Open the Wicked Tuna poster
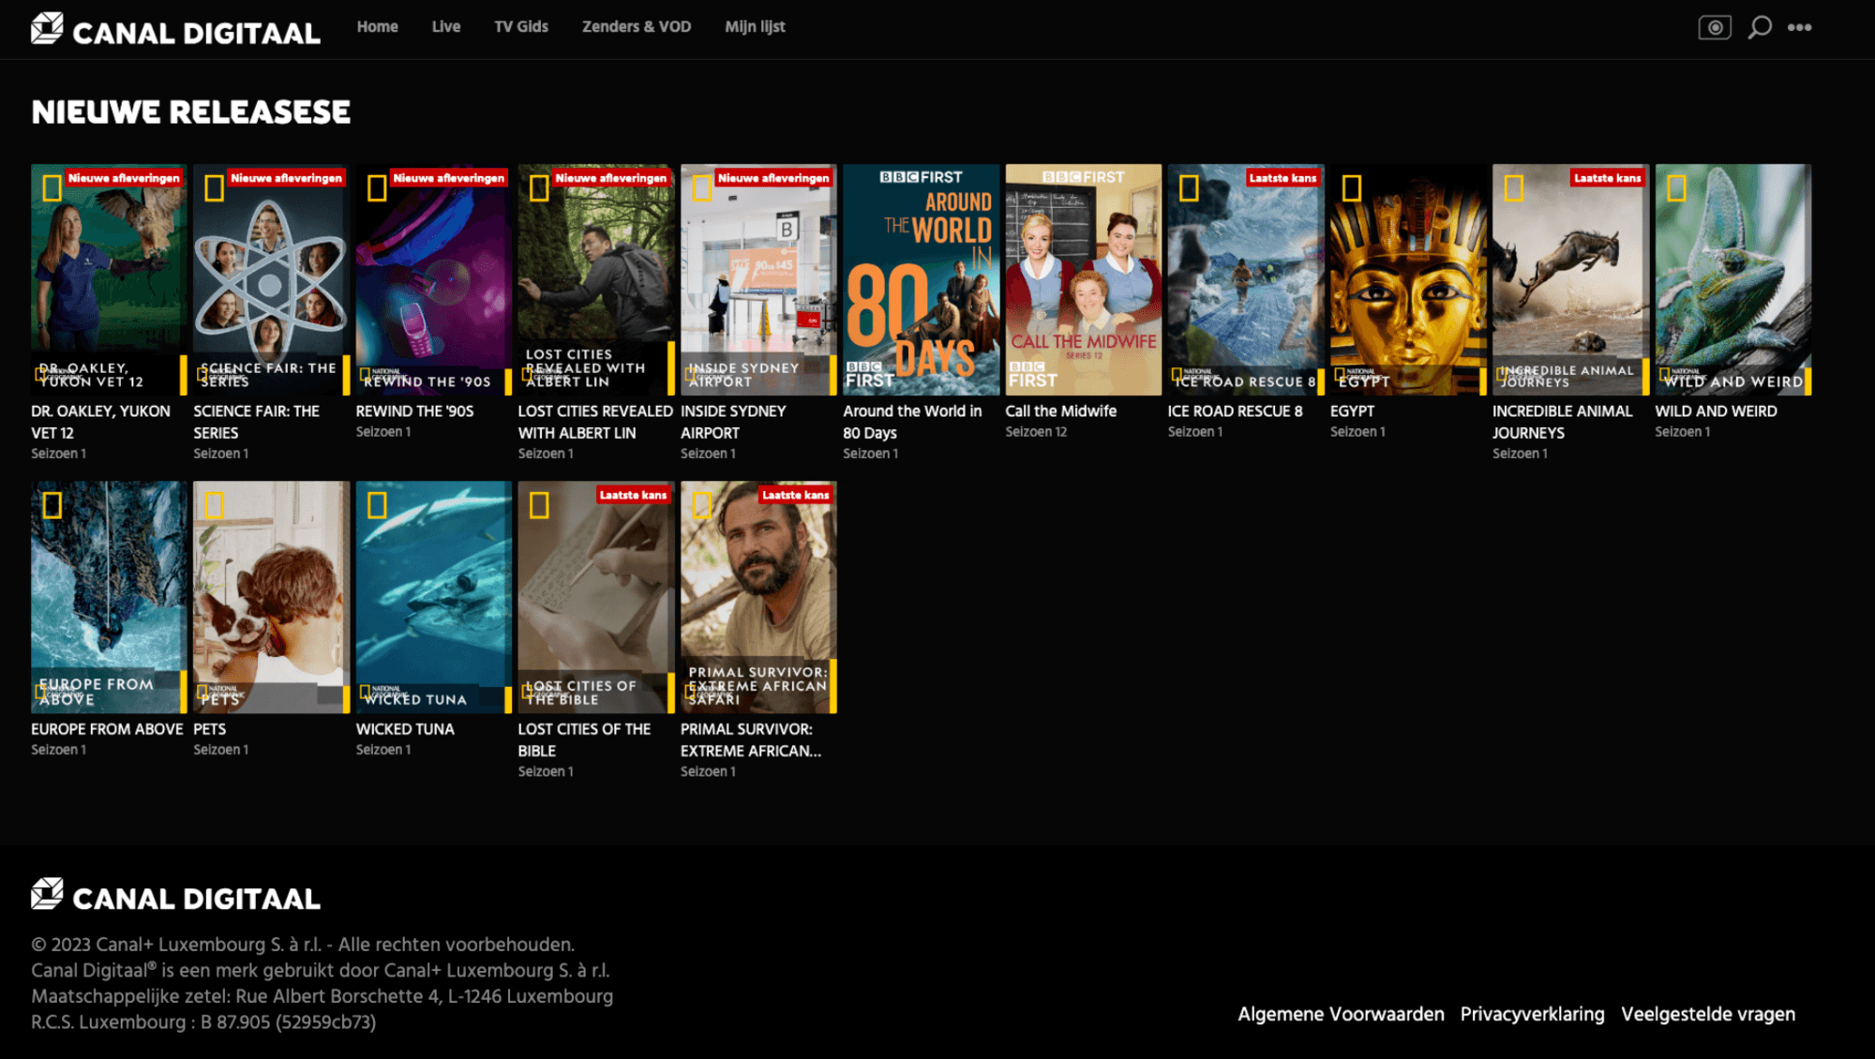Viewport: 1875px width, 1059px height. (433, 597)
